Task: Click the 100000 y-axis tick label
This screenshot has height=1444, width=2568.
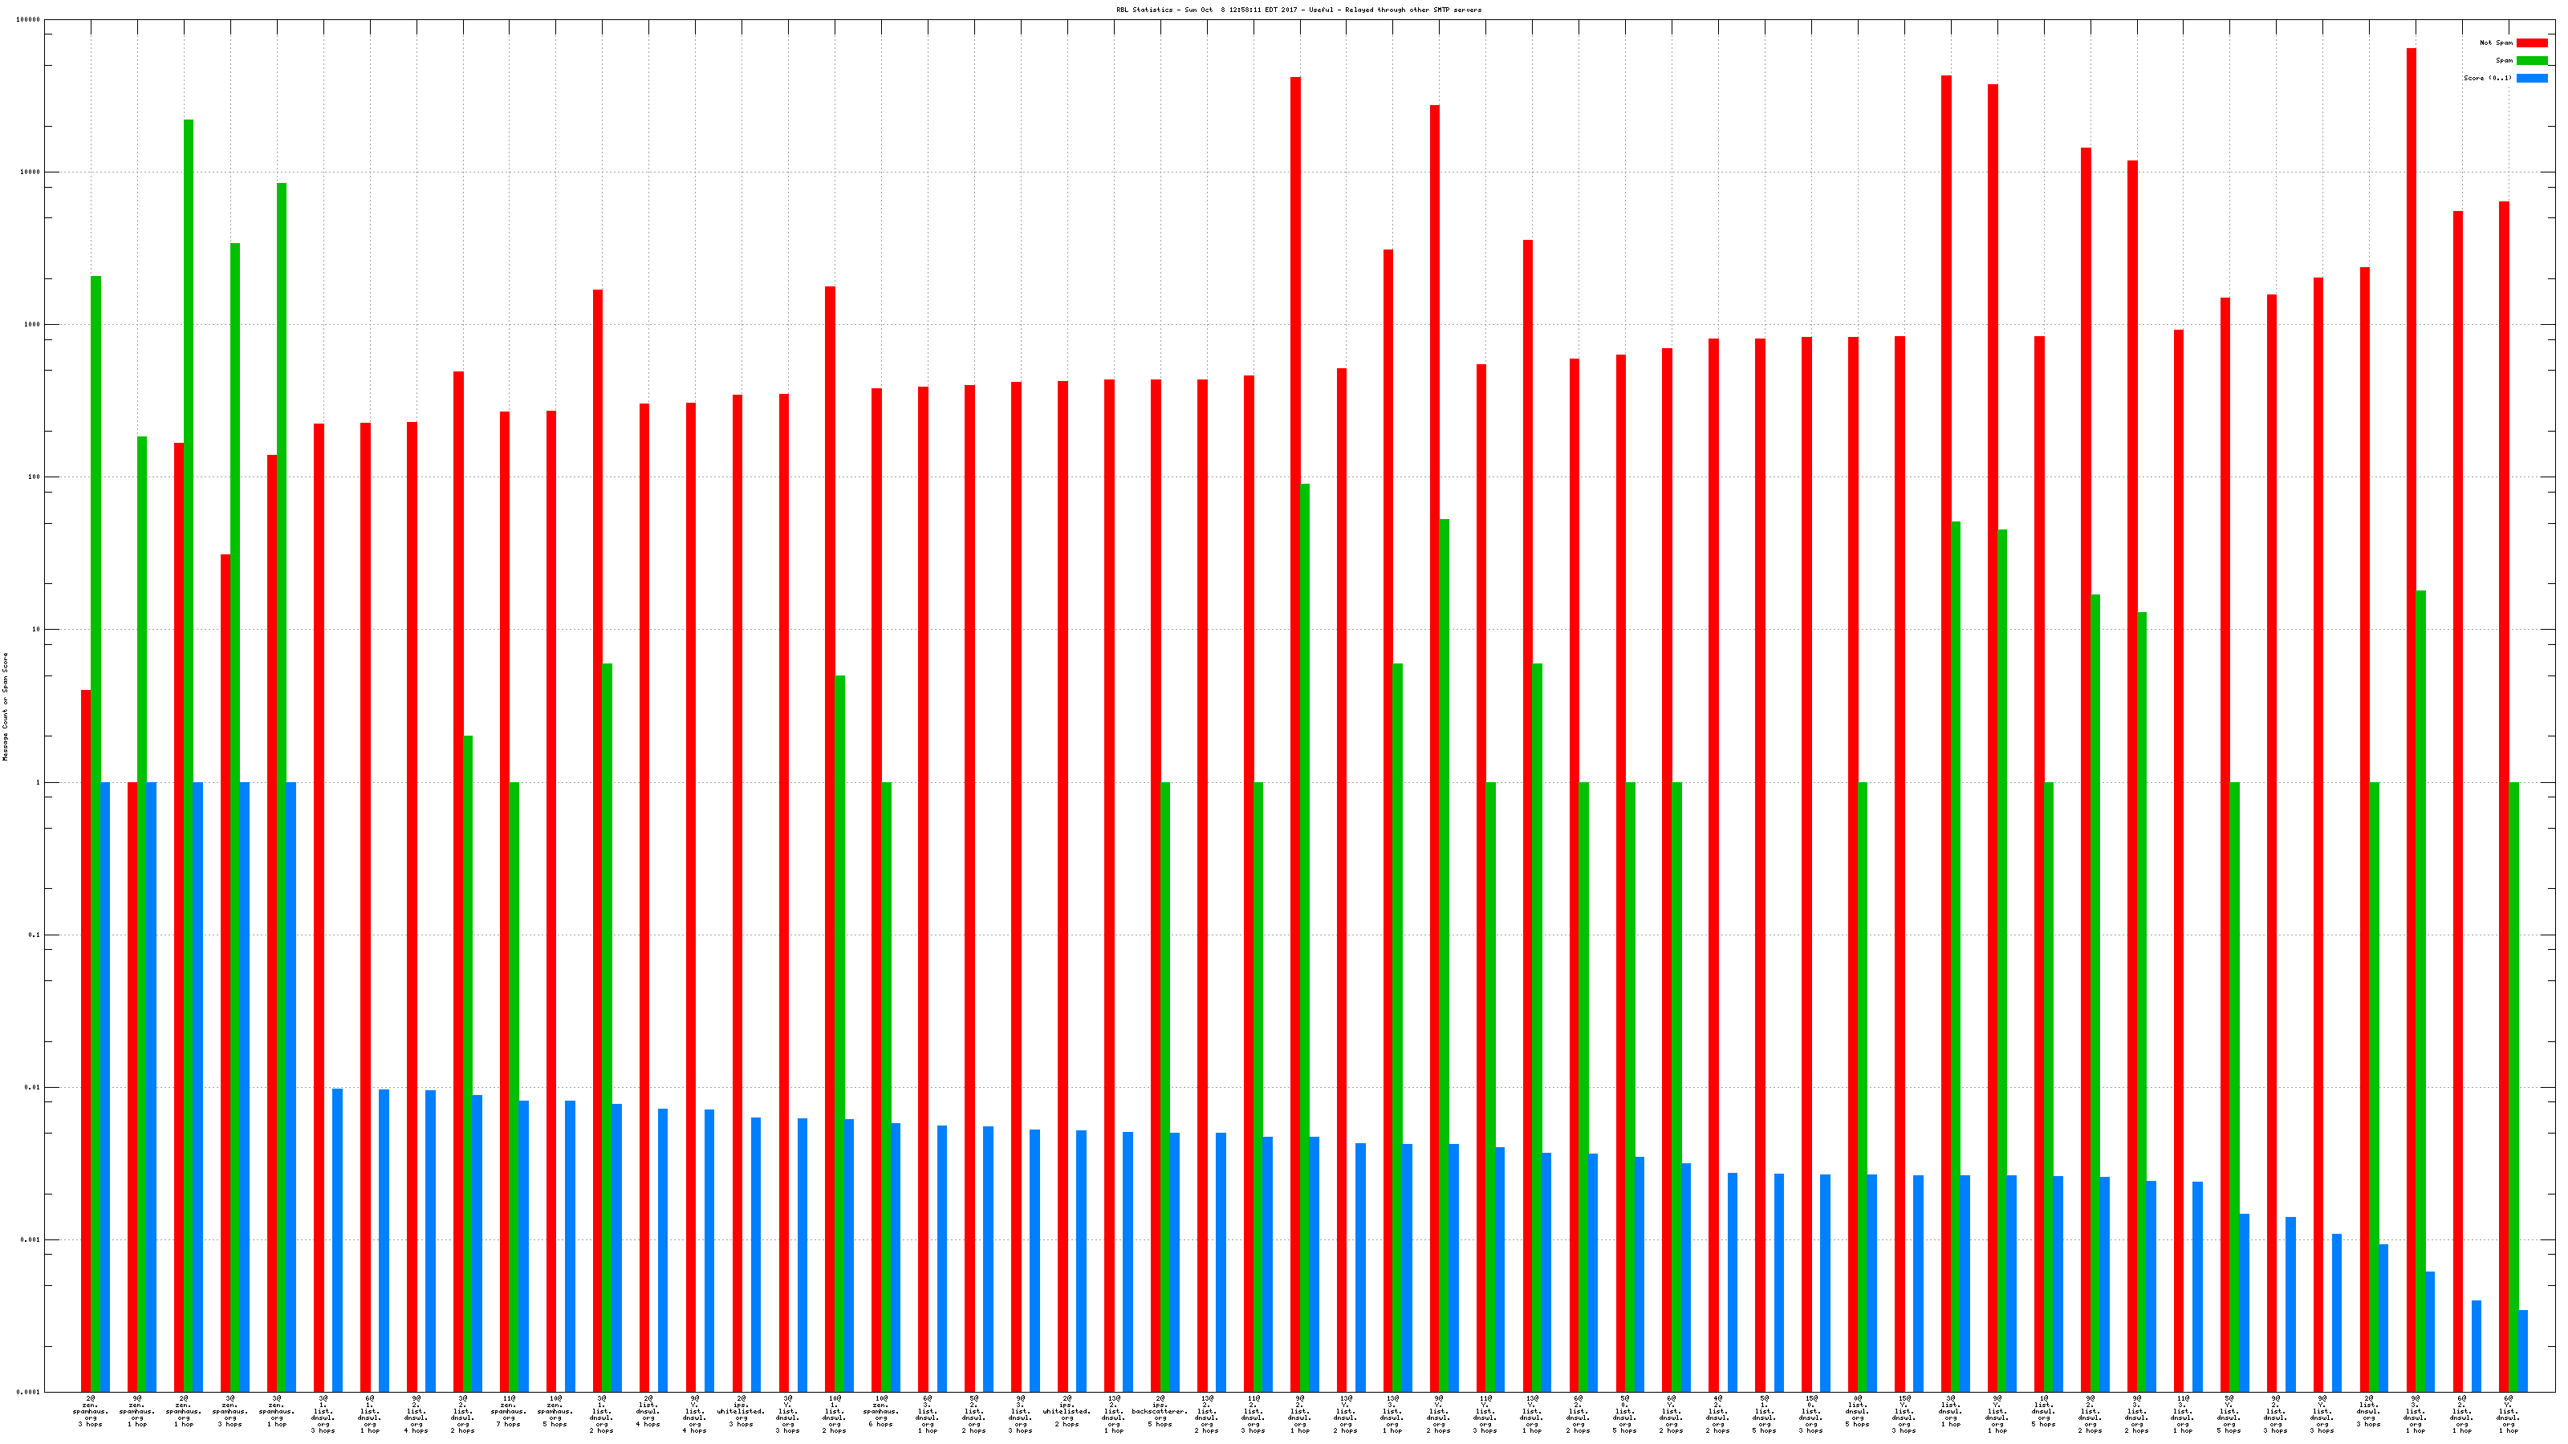Action: pos(29,20)
